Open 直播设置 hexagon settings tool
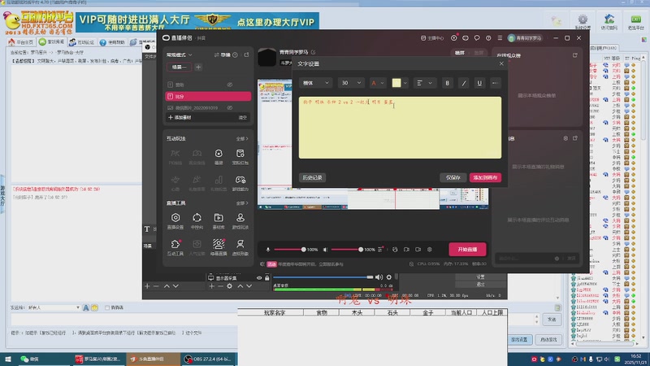The width and height of the screenshot is (650, 366). [x=175, y=221]
